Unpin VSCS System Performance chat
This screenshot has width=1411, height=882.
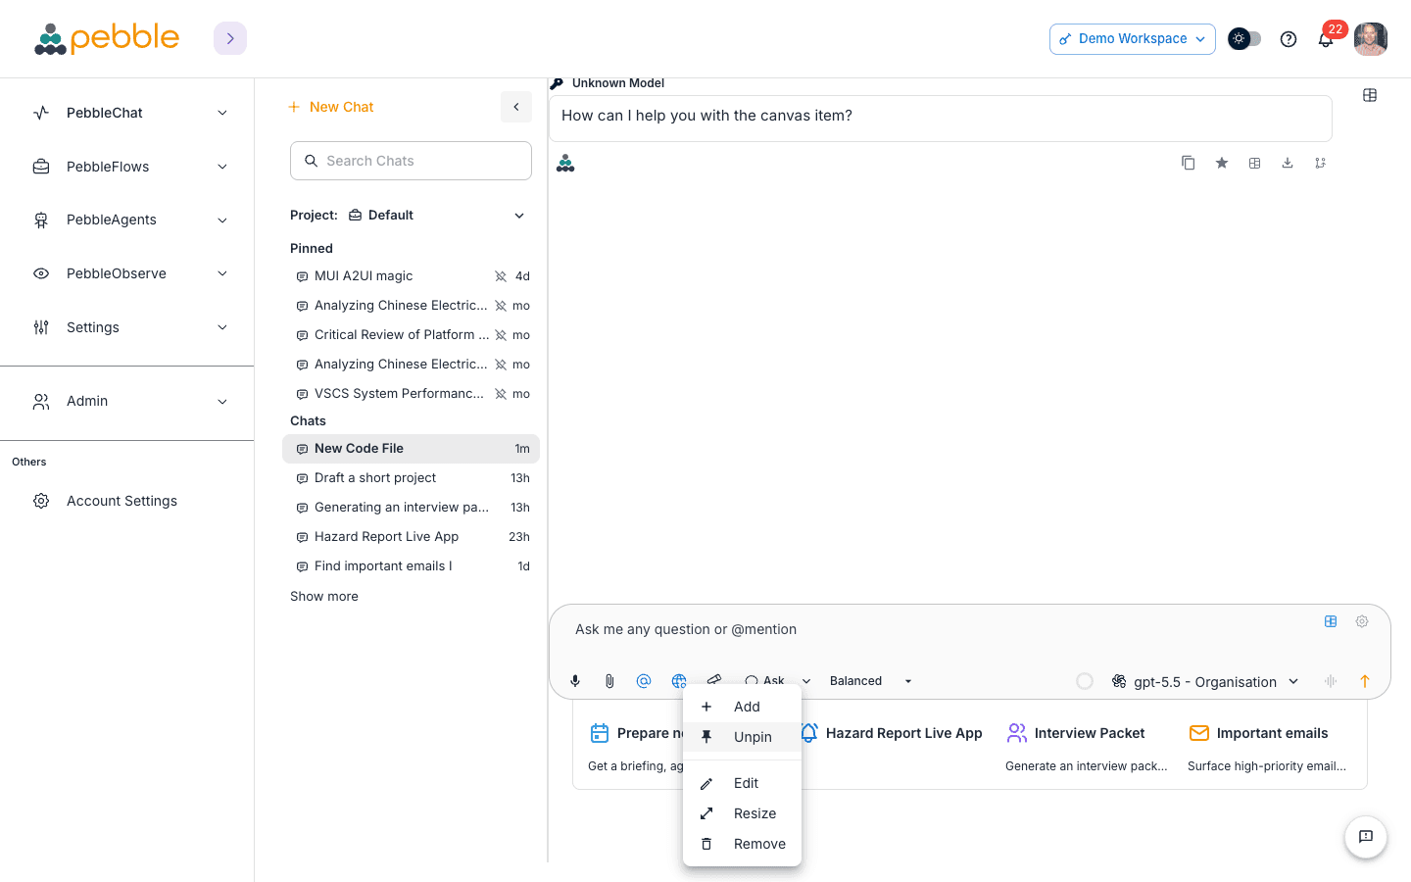(501, 394)
